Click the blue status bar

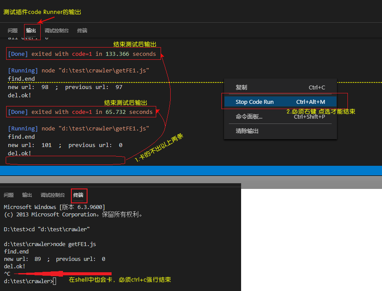point(191,171)
